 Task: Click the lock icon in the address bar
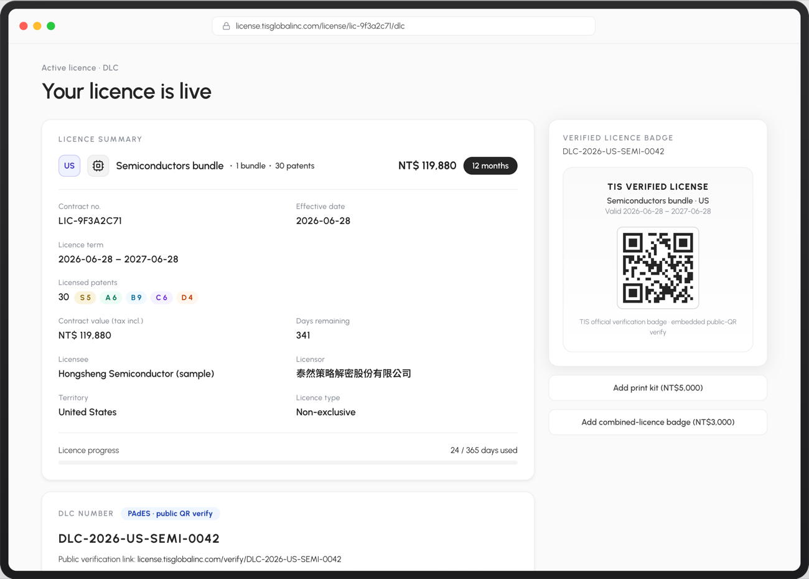227,26
